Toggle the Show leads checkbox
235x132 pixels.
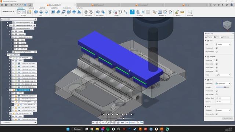(217, 64)
